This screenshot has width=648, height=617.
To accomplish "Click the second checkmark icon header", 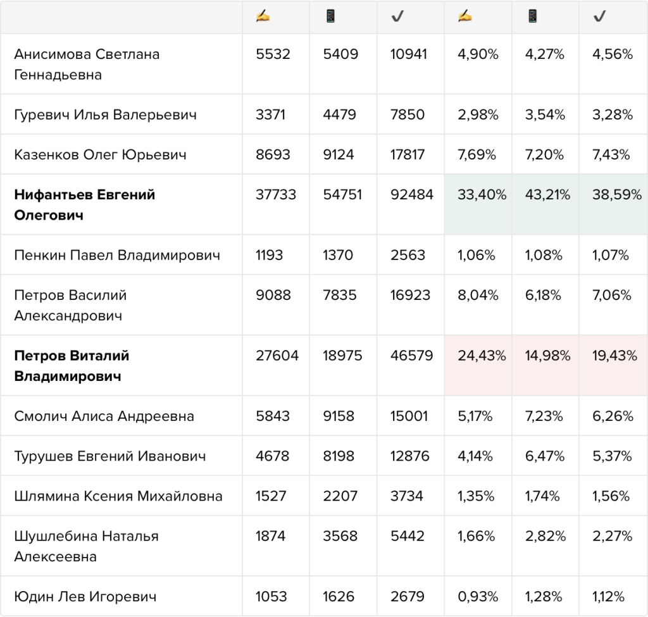I will click(x=600, y=16).
